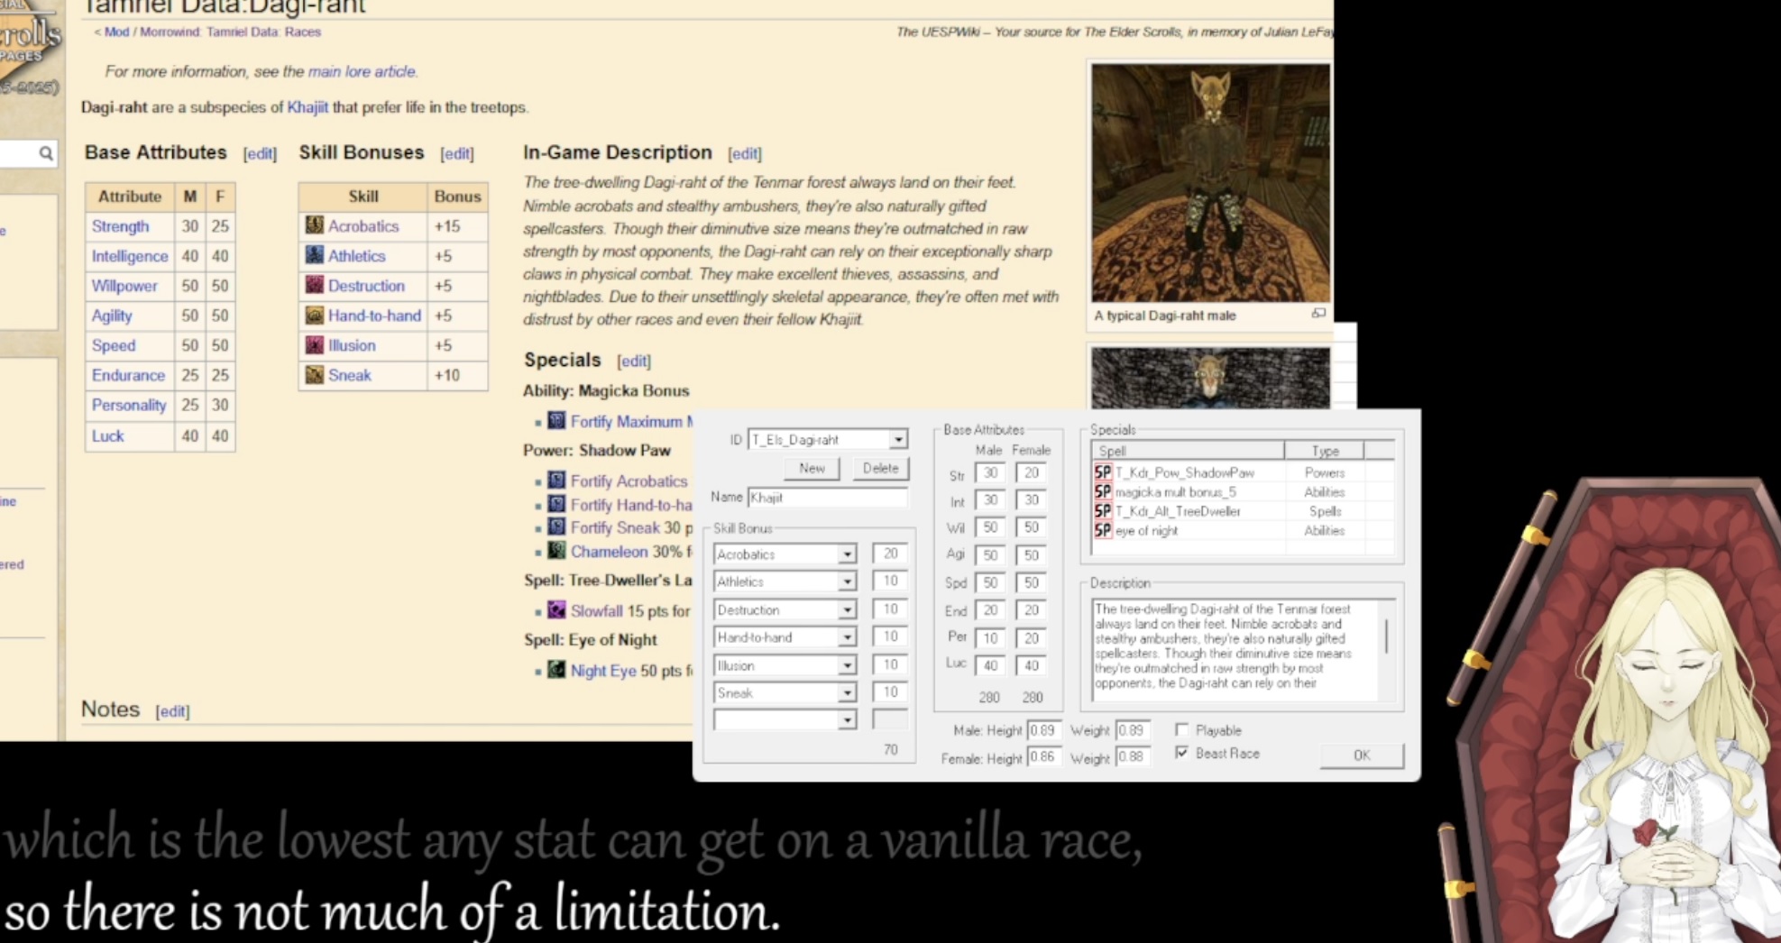This screenshot has width=1781, height=943.
Task: Open the typical Dagi-raht male thumbnail
Action: (1210, 183)
